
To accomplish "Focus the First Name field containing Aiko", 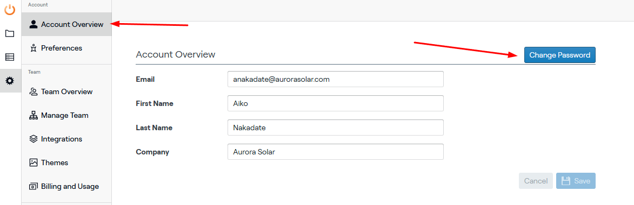I will coord(336,103).
